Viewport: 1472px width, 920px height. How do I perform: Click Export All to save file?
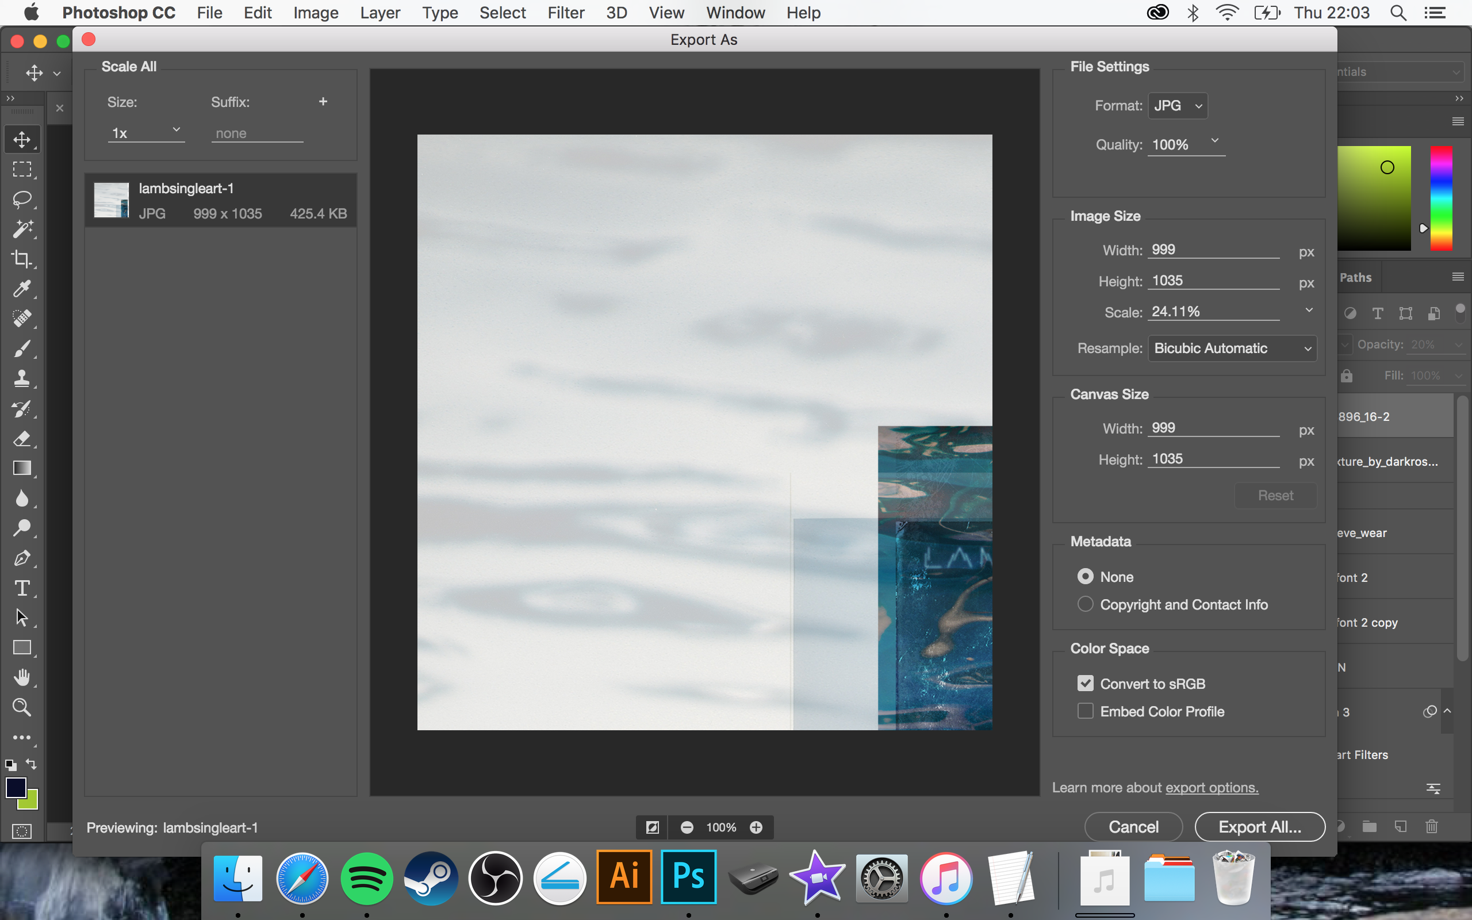pyautogui.click(x=1261, y=827)
